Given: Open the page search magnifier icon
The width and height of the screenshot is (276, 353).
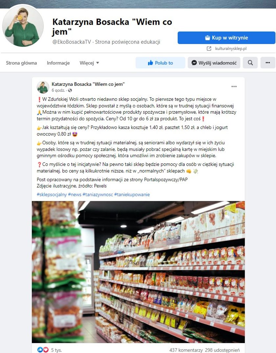Looking at the screenshot, I should coord(250,63).
